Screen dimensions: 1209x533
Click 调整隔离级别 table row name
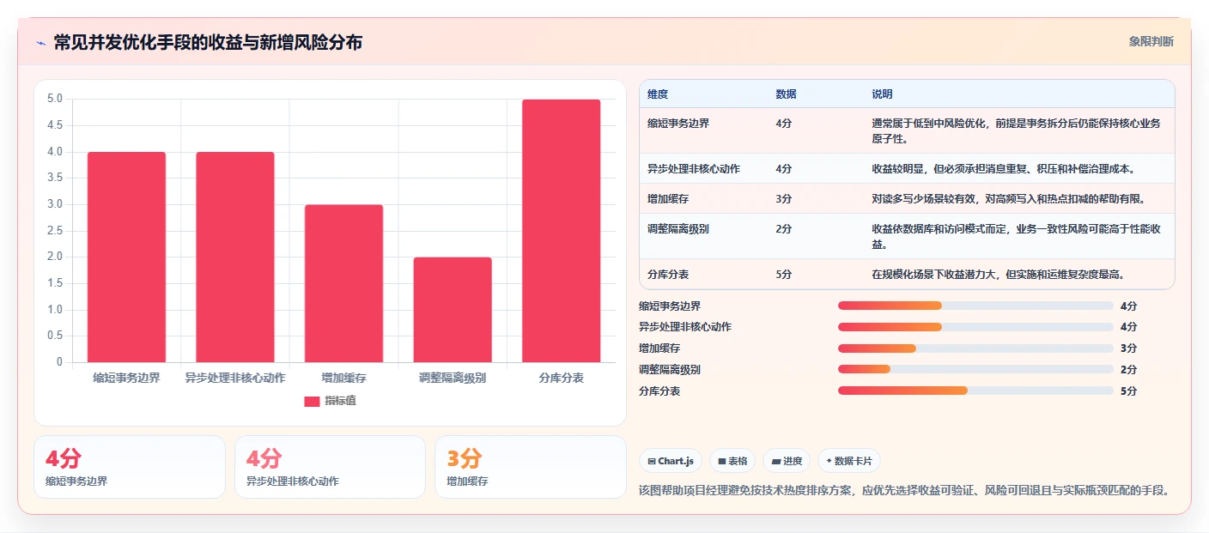click(678, 229)
